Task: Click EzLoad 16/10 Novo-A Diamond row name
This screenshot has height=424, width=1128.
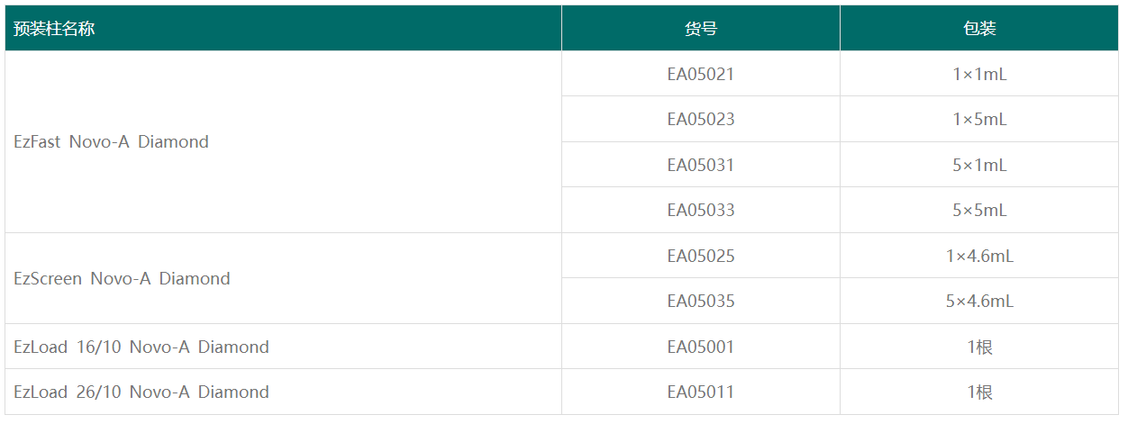Action: (141, 347)
